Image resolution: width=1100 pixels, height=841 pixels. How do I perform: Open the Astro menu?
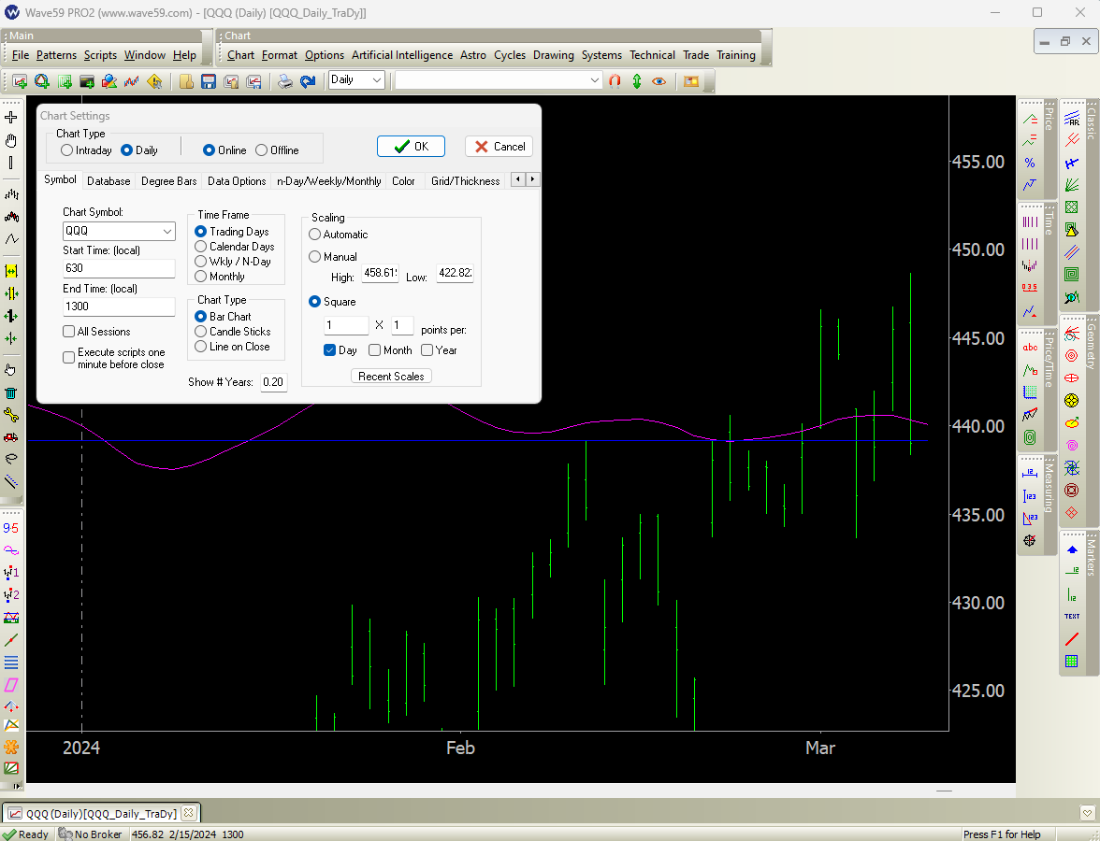pos(473,54)
